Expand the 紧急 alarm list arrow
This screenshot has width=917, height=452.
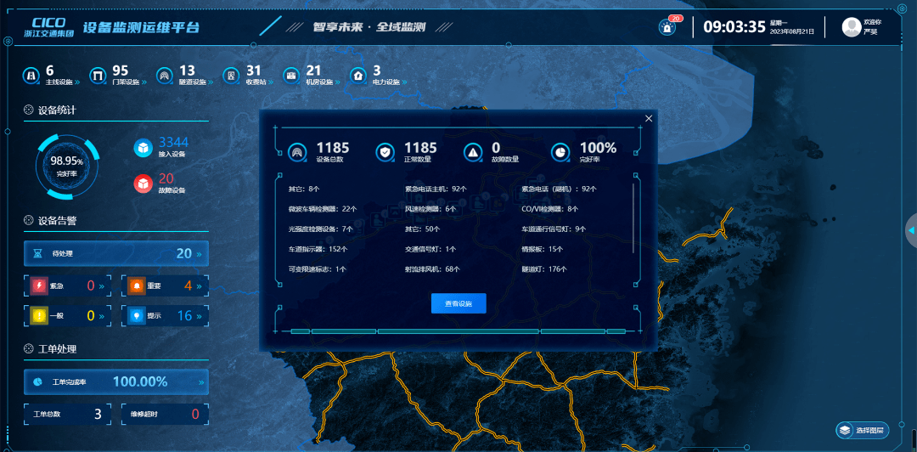101,286
